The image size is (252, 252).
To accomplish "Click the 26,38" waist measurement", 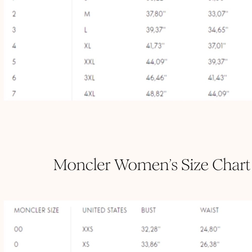I will click(210, 244).
